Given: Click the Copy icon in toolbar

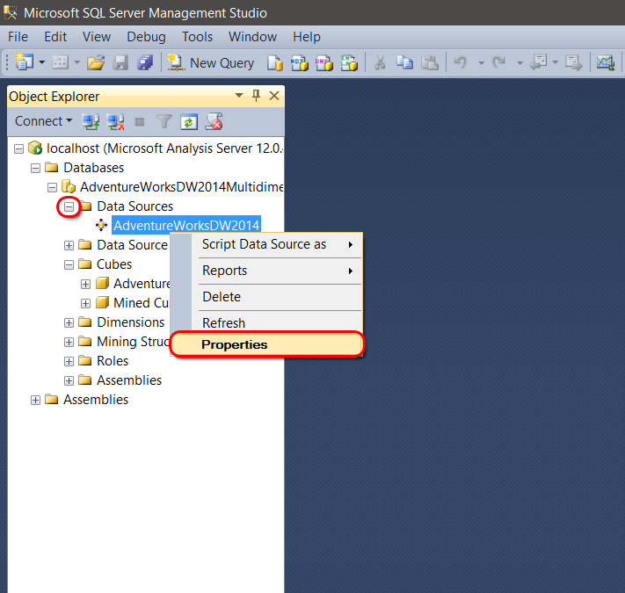Looking at the screenshot, I should 404,62.
